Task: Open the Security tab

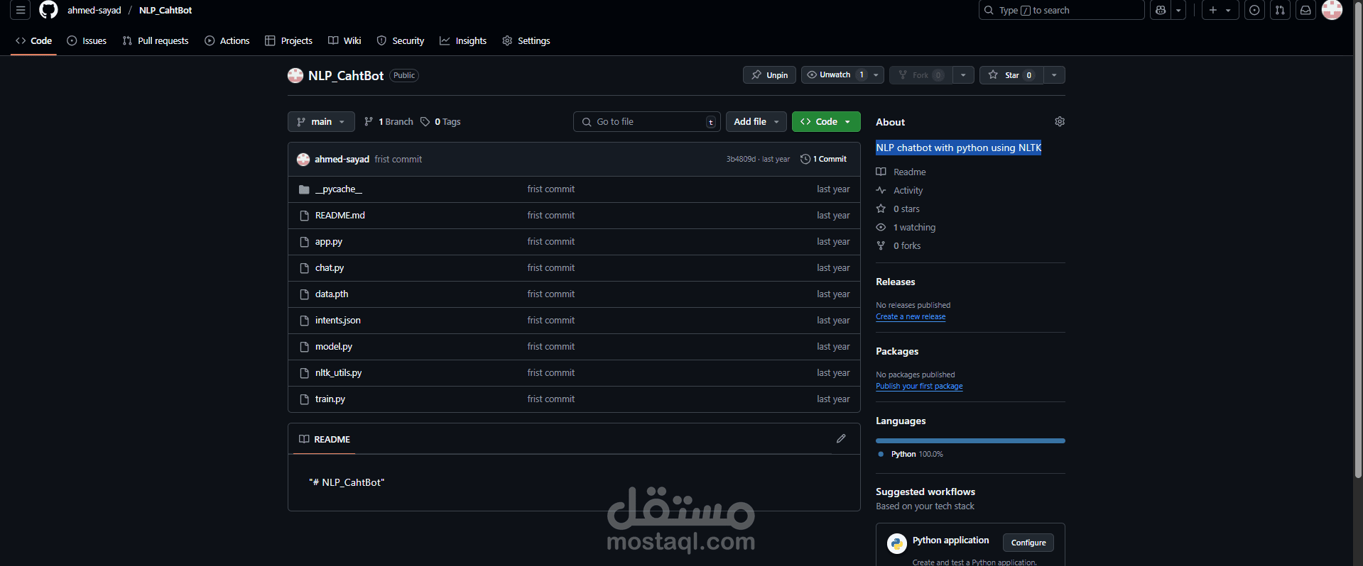Action: [401, 41]
